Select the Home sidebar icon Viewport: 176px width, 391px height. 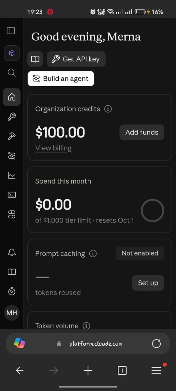pyautogui.click(x=12, y=97)
